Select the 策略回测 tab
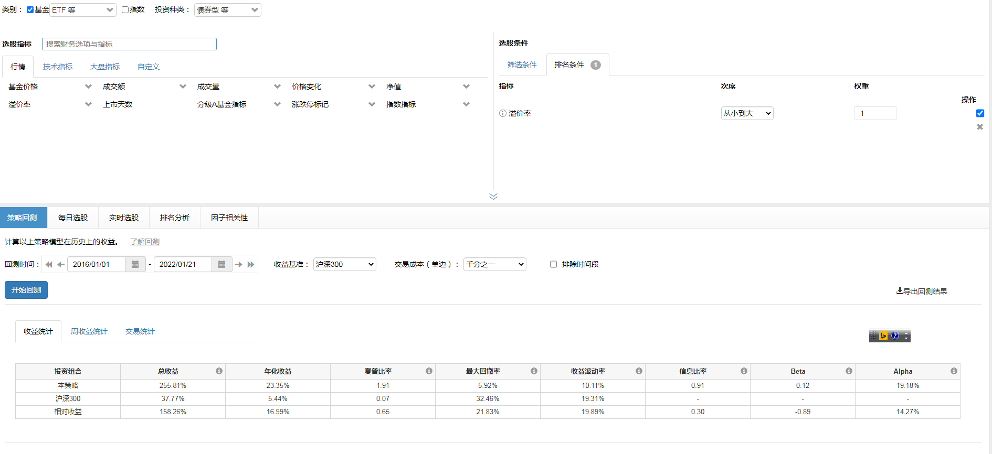Viewport: 992px width, 454px height. pos(24,218)
